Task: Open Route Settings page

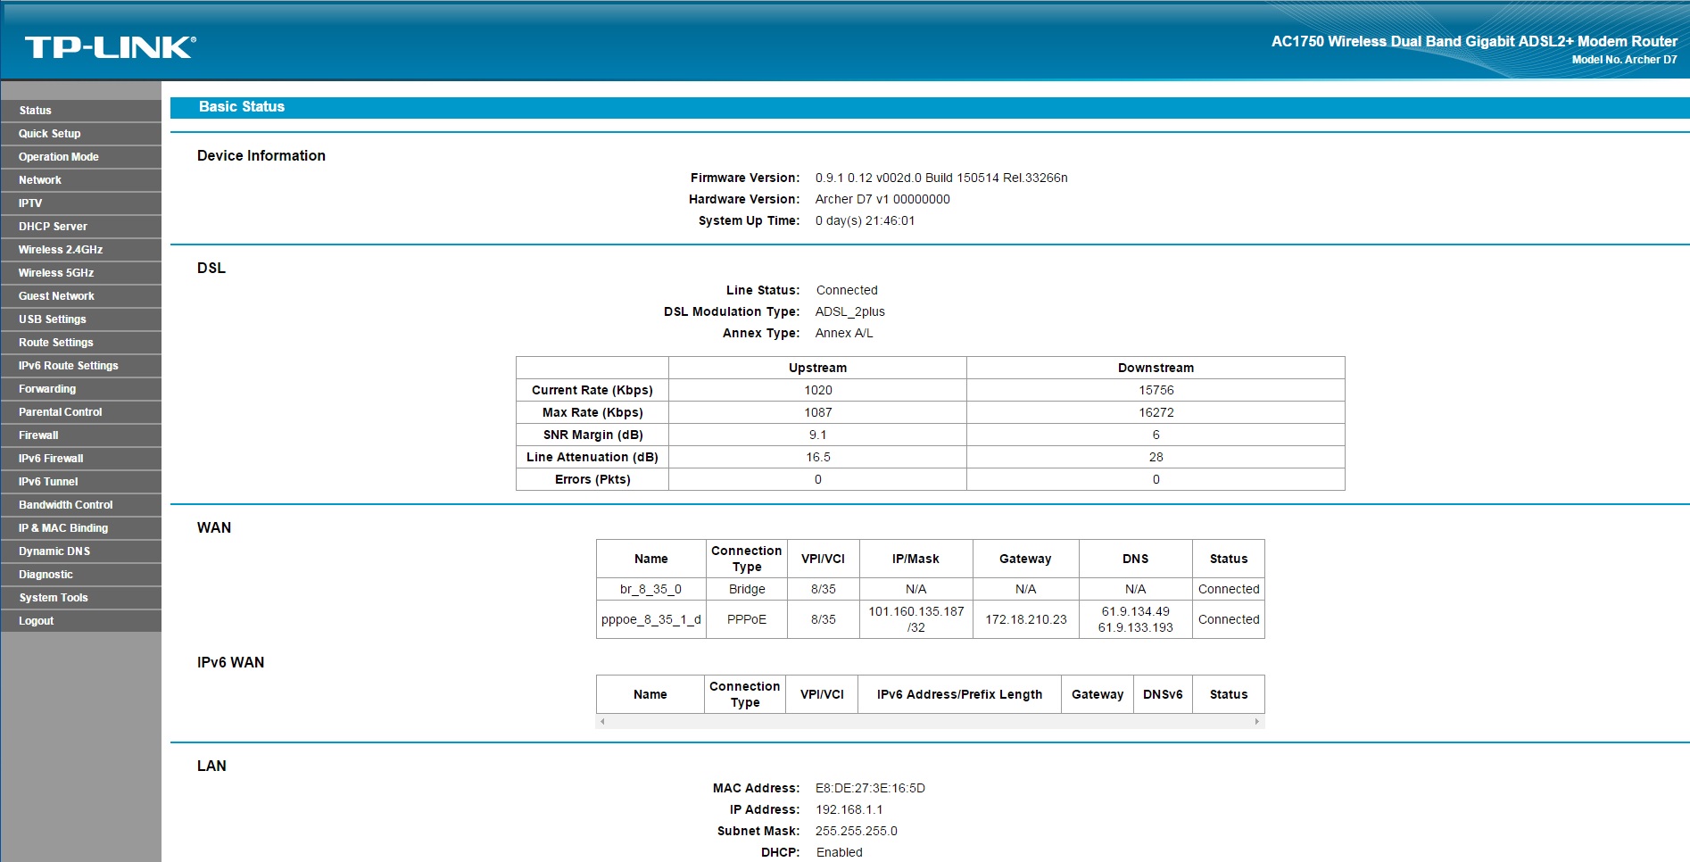Action: click(x=81, y=343)
